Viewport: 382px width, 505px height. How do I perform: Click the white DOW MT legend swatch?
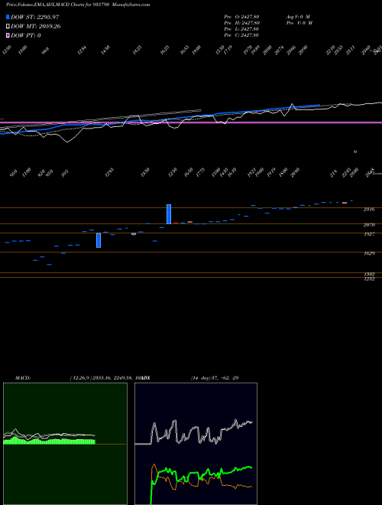8,27
